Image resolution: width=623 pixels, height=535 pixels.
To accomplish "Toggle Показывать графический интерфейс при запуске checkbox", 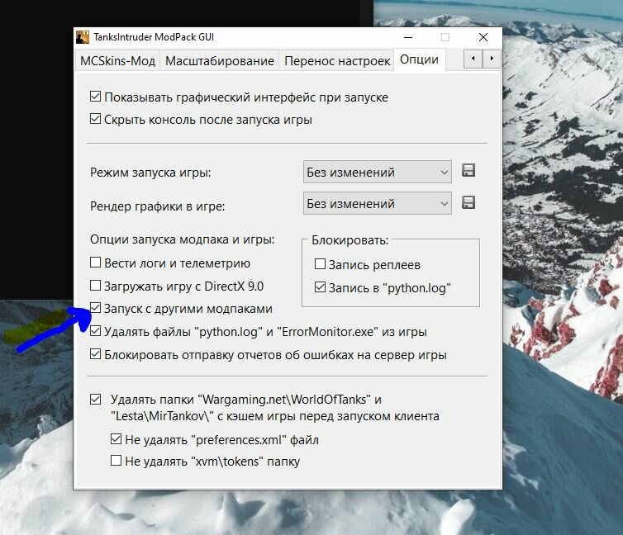I will [x=95, y=97].
